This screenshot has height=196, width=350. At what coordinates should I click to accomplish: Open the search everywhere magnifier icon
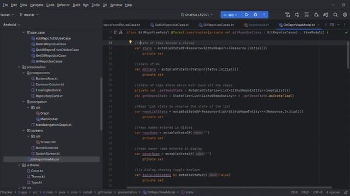tap(335, 15)
